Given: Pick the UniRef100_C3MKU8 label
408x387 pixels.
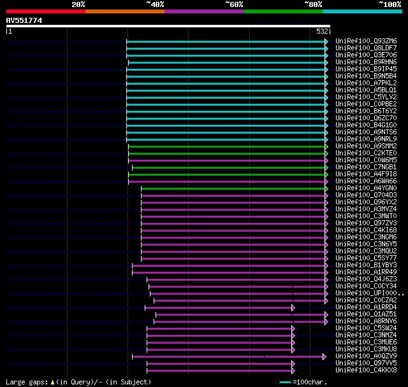Looking at the screenshot, I should coord(366,349).
